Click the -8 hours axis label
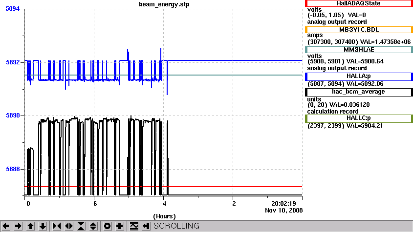 (x=27, y=204)
